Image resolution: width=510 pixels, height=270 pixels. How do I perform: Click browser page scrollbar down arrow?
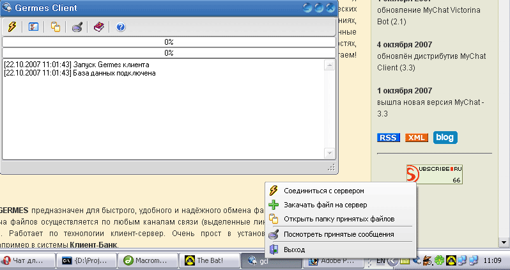pos(504,242)
